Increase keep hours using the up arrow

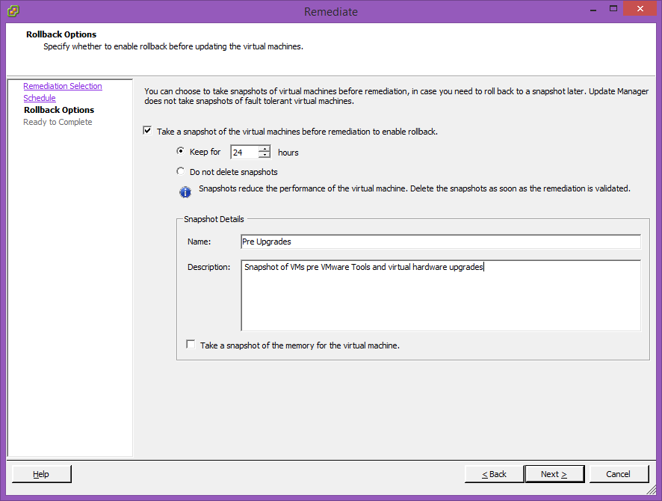(x=265, y=148)
